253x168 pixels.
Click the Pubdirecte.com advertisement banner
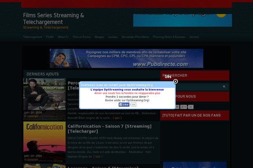[x=126, y=58]
